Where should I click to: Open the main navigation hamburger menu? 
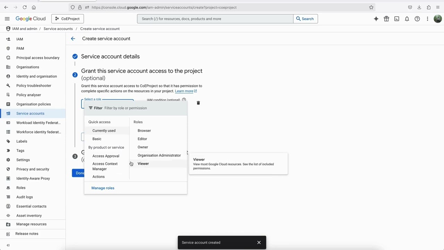coord(7,19)
